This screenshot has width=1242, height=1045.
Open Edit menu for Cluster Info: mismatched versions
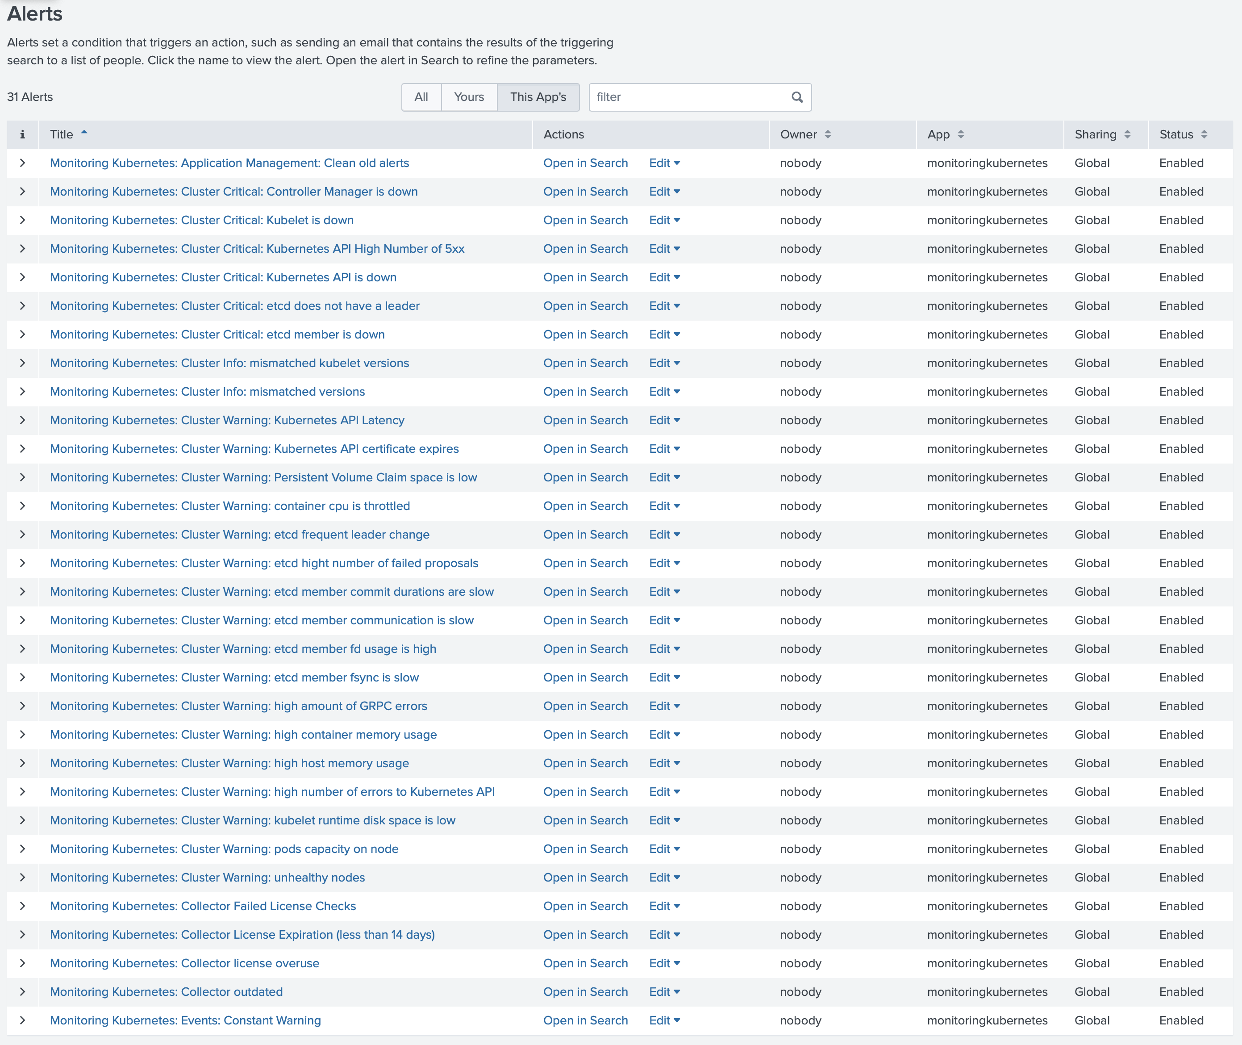pyautogui.click(x=665, y=392)
